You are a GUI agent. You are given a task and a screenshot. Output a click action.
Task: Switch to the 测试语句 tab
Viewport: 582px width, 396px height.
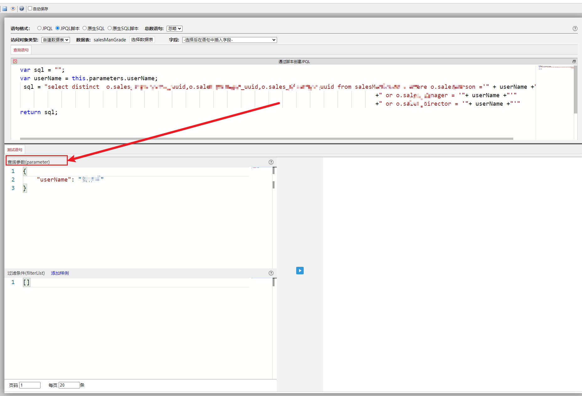tap(15, 150)
